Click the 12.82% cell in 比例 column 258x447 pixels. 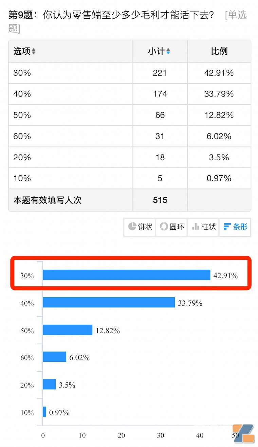point(219,115)
